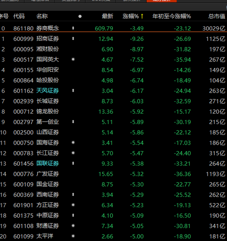
Task: Select the 券商概念 sector name
Action: 47,28
